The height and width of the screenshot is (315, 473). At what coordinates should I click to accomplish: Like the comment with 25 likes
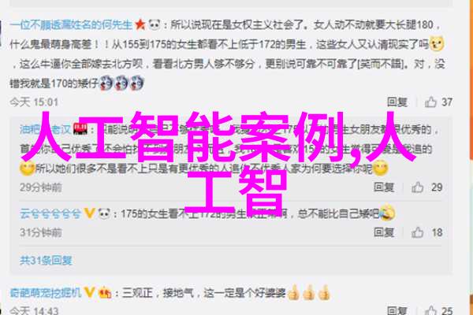(x=430, y=310)
